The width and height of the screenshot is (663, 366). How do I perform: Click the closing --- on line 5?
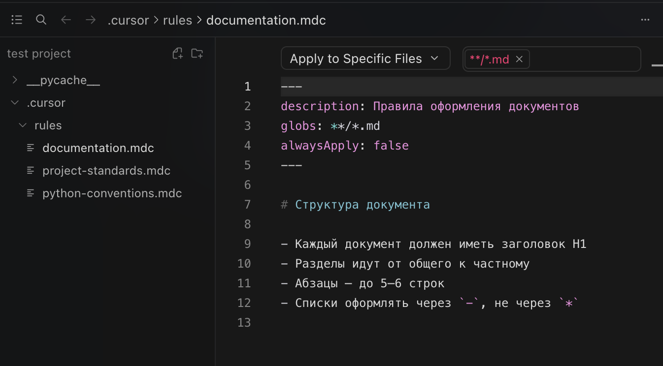(291, 165)
